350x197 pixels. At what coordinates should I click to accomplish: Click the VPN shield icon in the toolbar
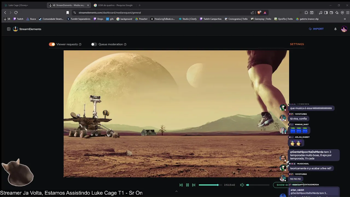click(342, 13)
